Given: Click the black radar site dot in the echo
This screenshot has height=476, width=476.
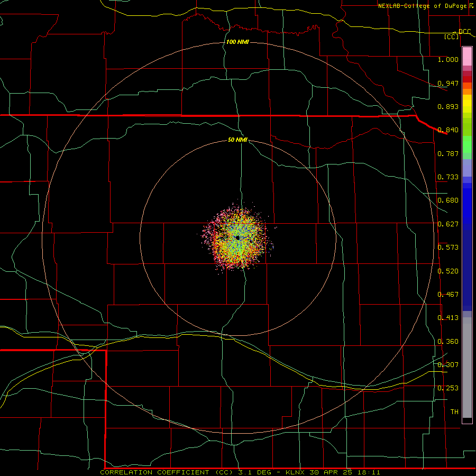Looking at the screenshot, I should [x=237, y=237].
